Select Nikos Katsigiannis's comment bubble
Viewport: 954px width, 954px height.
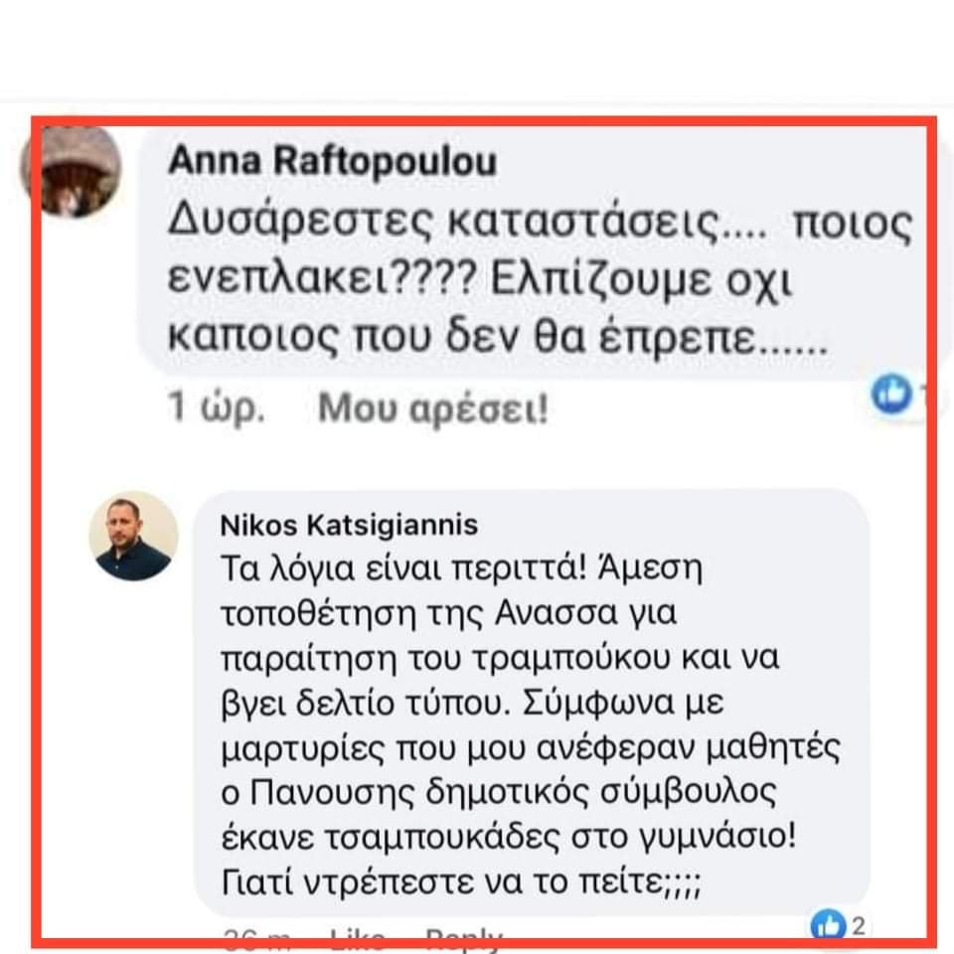pyautogui.click(x=532, y=703)
